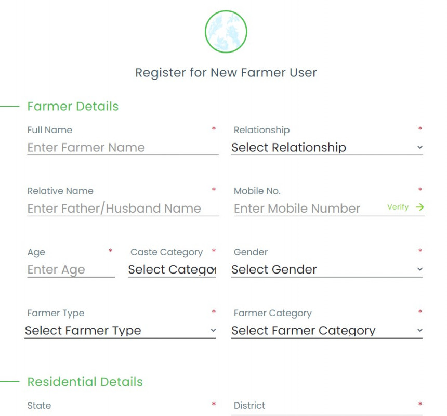Click the Farmer Type chevron arrow
The height and width of the screenshot is (416, 447).
[x=213, y=330]
